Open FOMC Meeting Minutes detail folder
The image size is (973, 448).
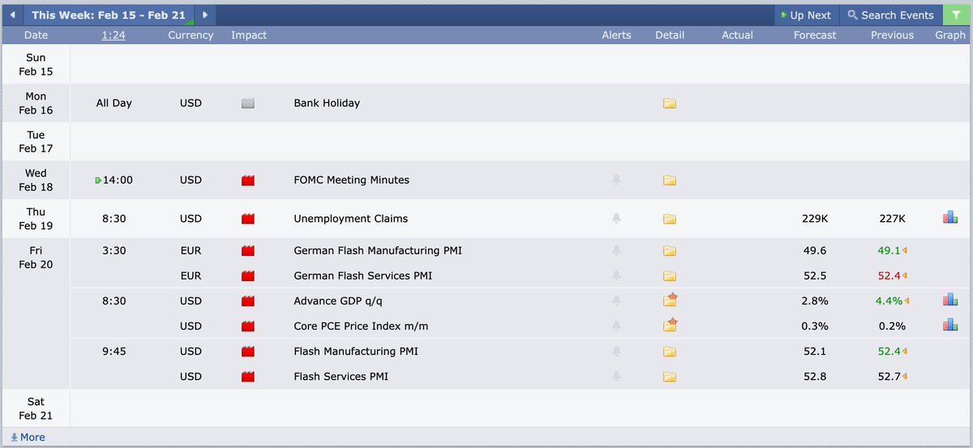669,180
